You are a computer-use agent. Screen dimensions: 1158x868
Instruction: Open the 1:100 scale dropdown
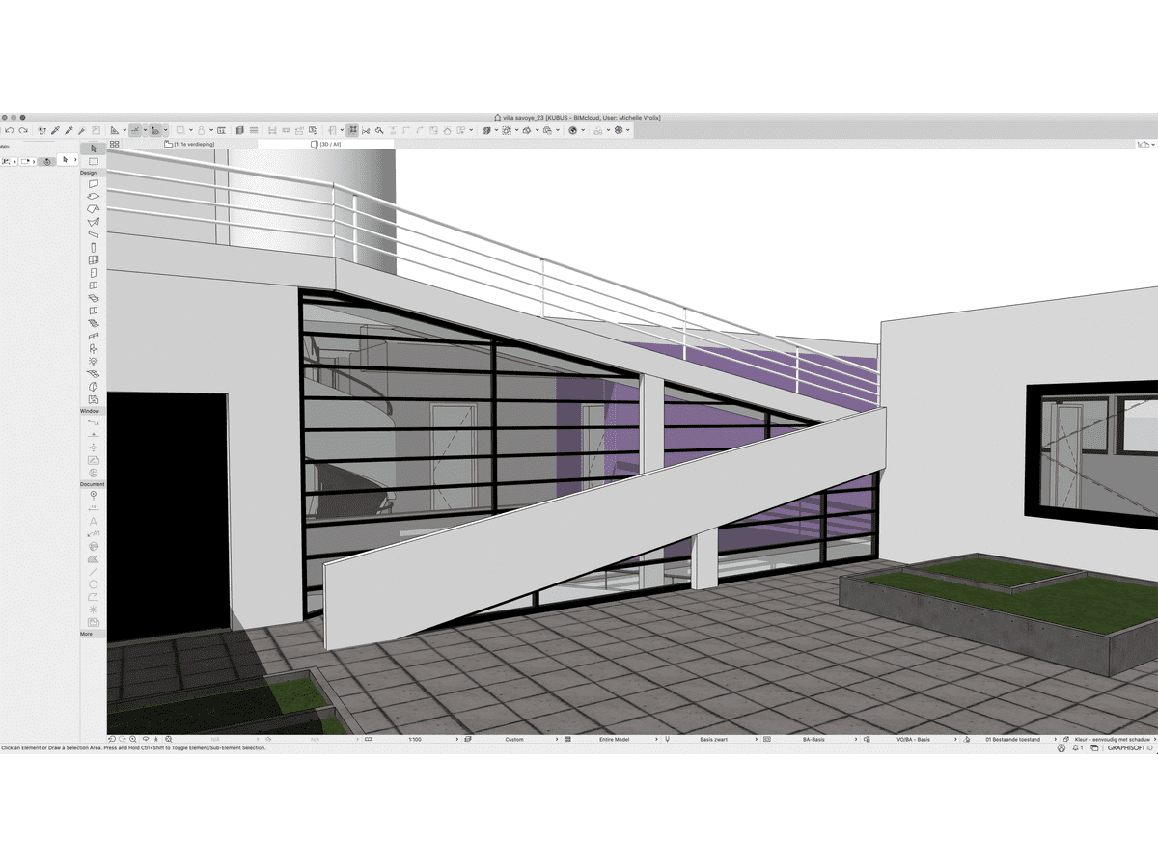[x=415, y=739]
